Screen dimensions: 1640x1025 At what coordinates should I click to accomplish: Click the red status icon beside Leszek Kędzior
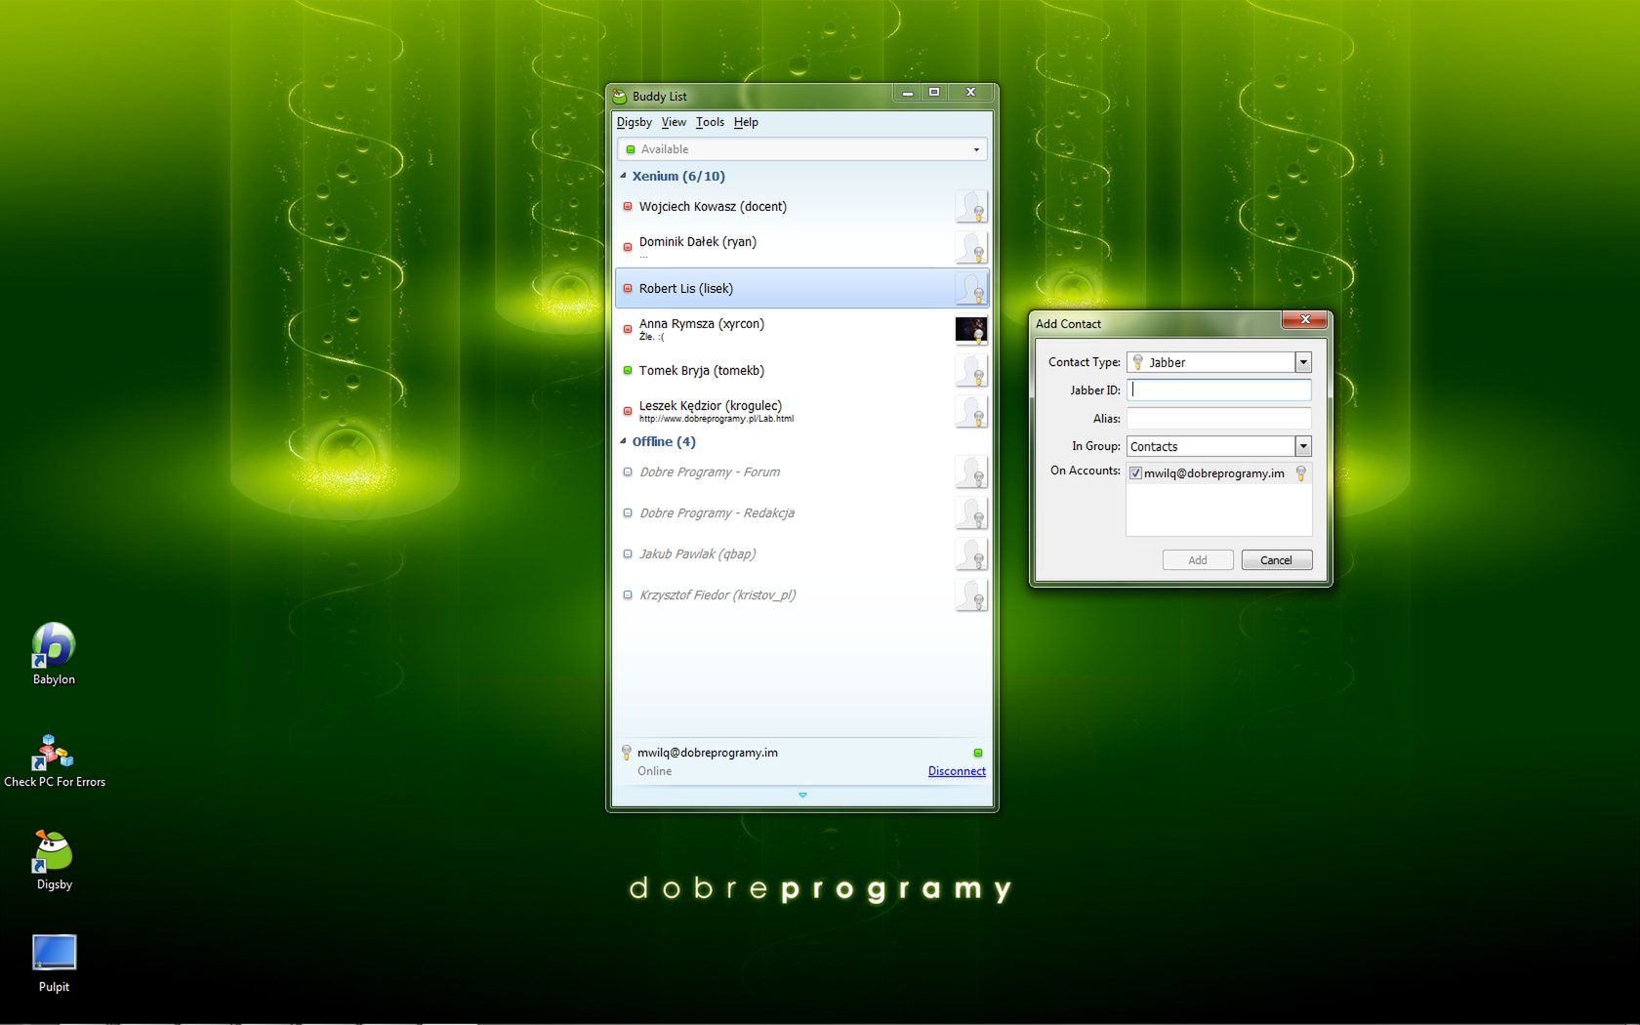[628, 411]
